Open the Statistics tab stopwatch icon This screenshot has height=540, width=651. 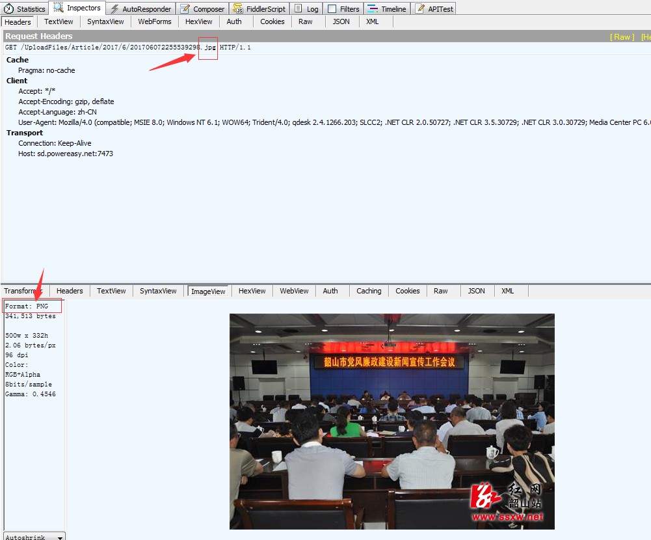[x=8, y=9]
